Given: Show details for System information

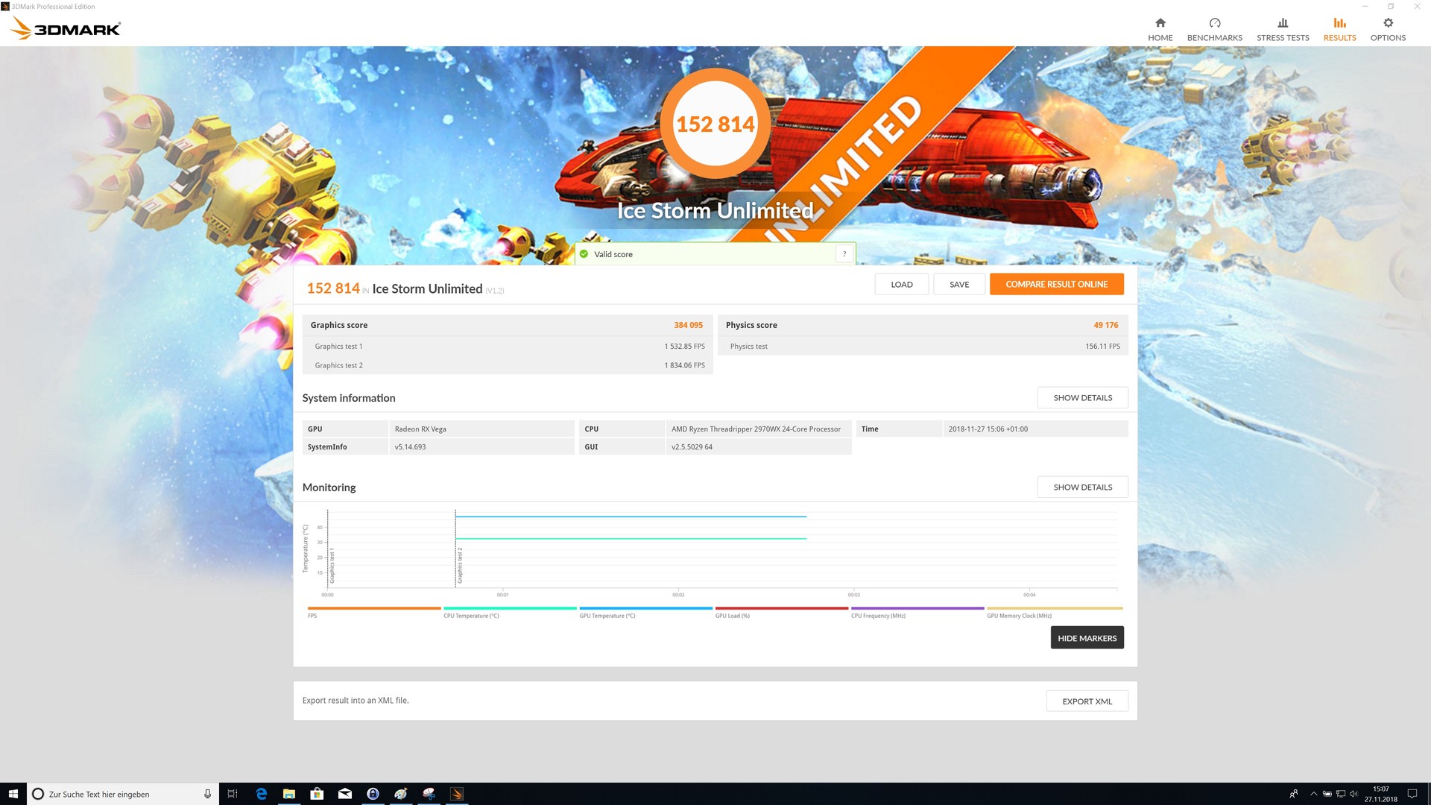Looking at the screenshot, I should pyautogui.click(x=1082, y=398).
